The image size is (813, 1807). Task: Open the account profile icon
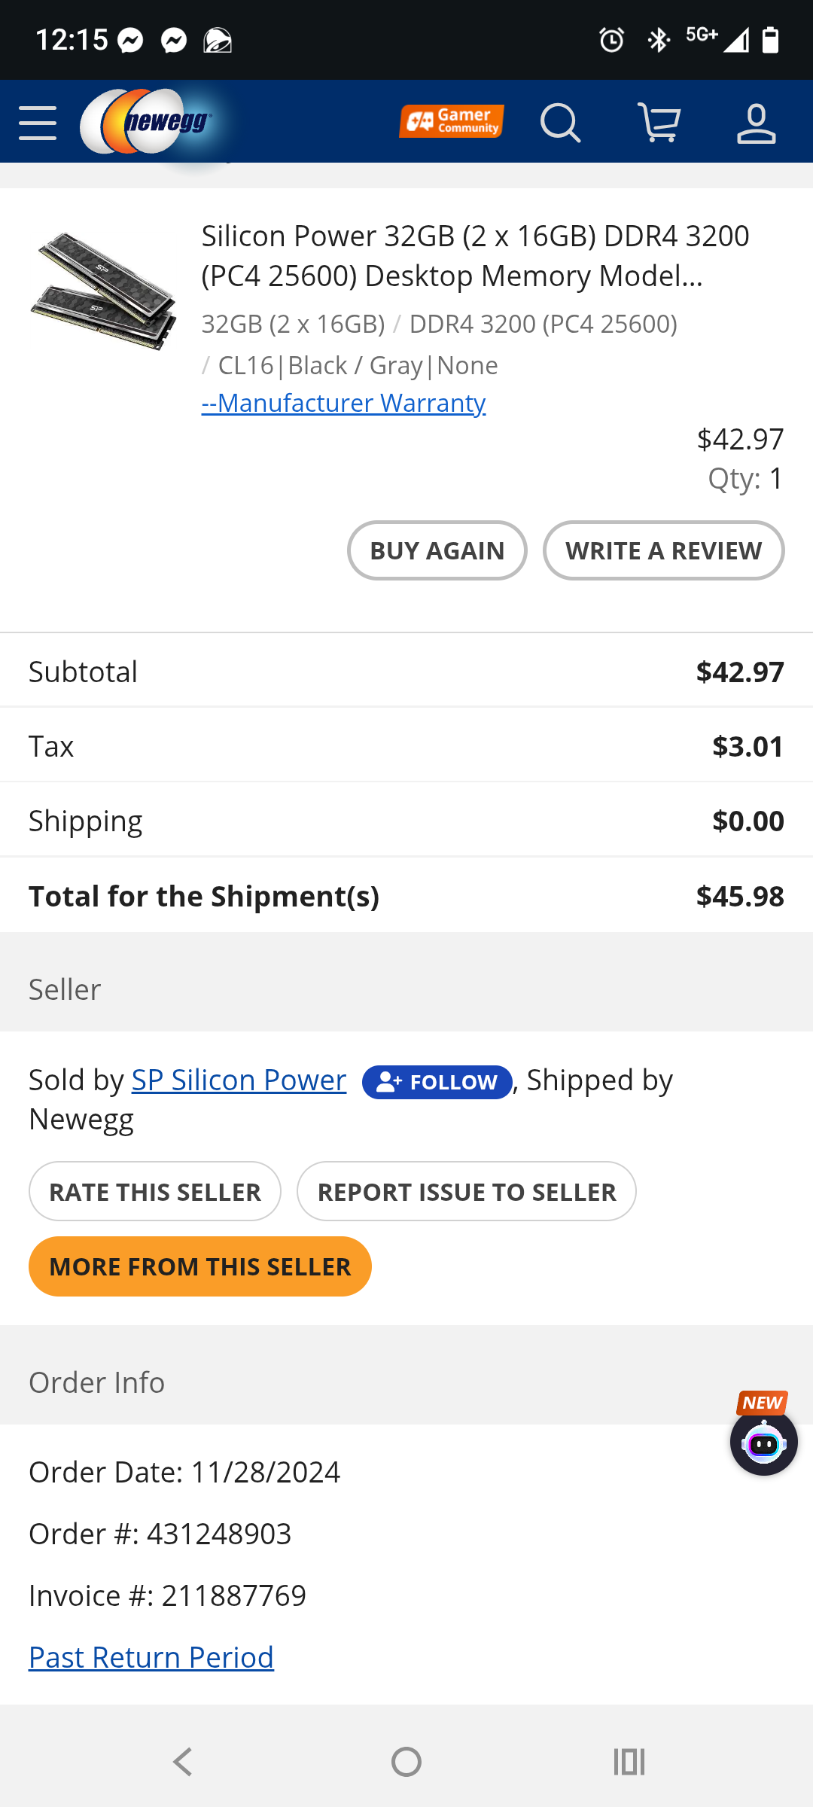point(756,123)
